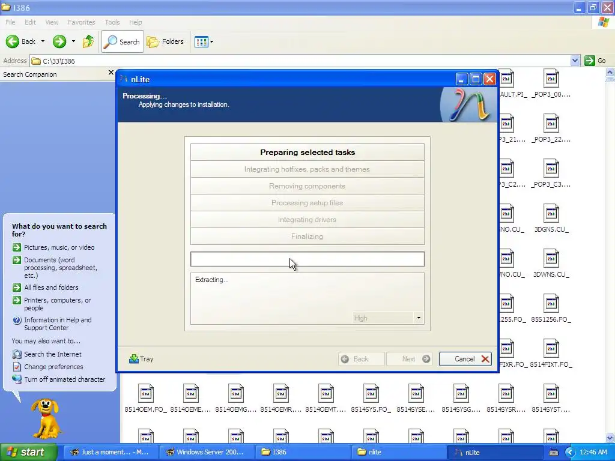Click the Finalizing step
Viewport: 615px width, 461px height.
point(307,237)
